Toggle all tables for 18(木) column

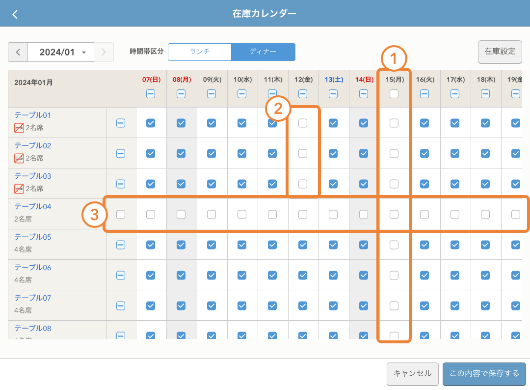(485, 94)
